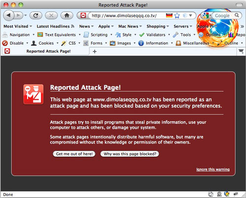This screenshot has width=246, height=198.
Task: Reload the page with the Reload button
Action: pos(36,16)
